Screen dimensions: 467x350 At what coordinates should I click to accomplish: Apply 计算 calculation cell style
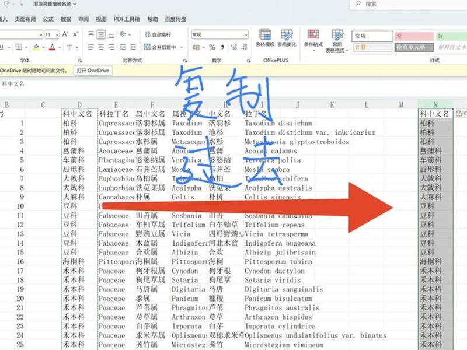click(x=372, y=47)
